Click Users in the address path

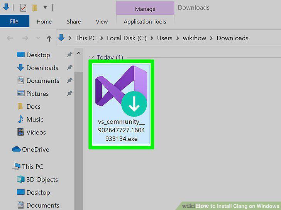165,38
